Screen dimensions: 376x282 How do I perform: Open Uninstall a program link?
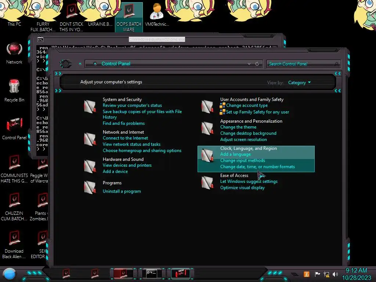122,191
